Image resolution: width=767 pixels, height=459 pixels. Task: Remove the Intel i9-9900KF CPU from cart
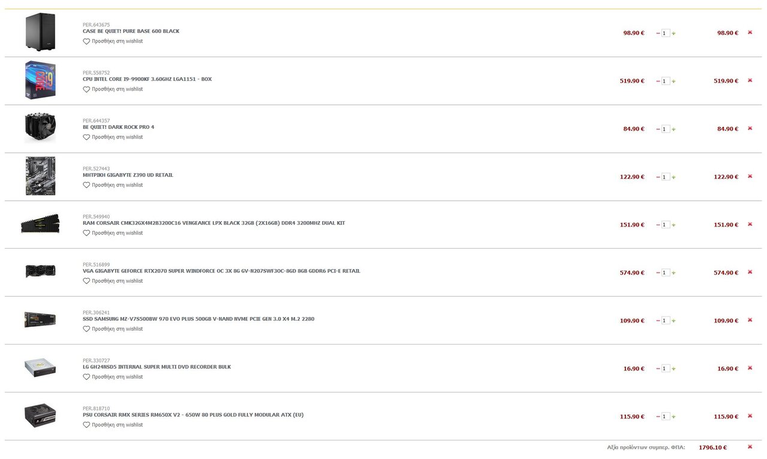pyautogui.click(x=750, y=80)
